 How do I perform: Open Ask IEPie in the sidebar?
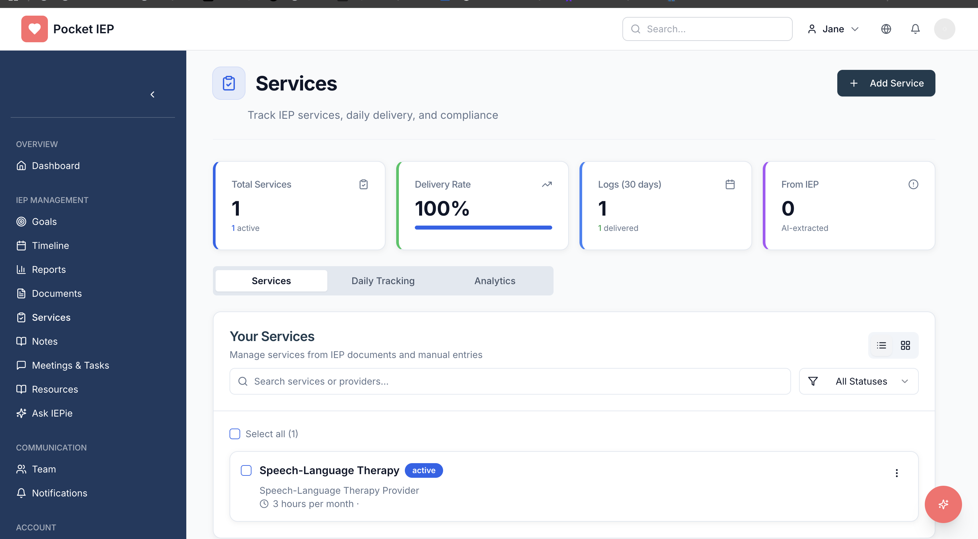click(52, 413)
